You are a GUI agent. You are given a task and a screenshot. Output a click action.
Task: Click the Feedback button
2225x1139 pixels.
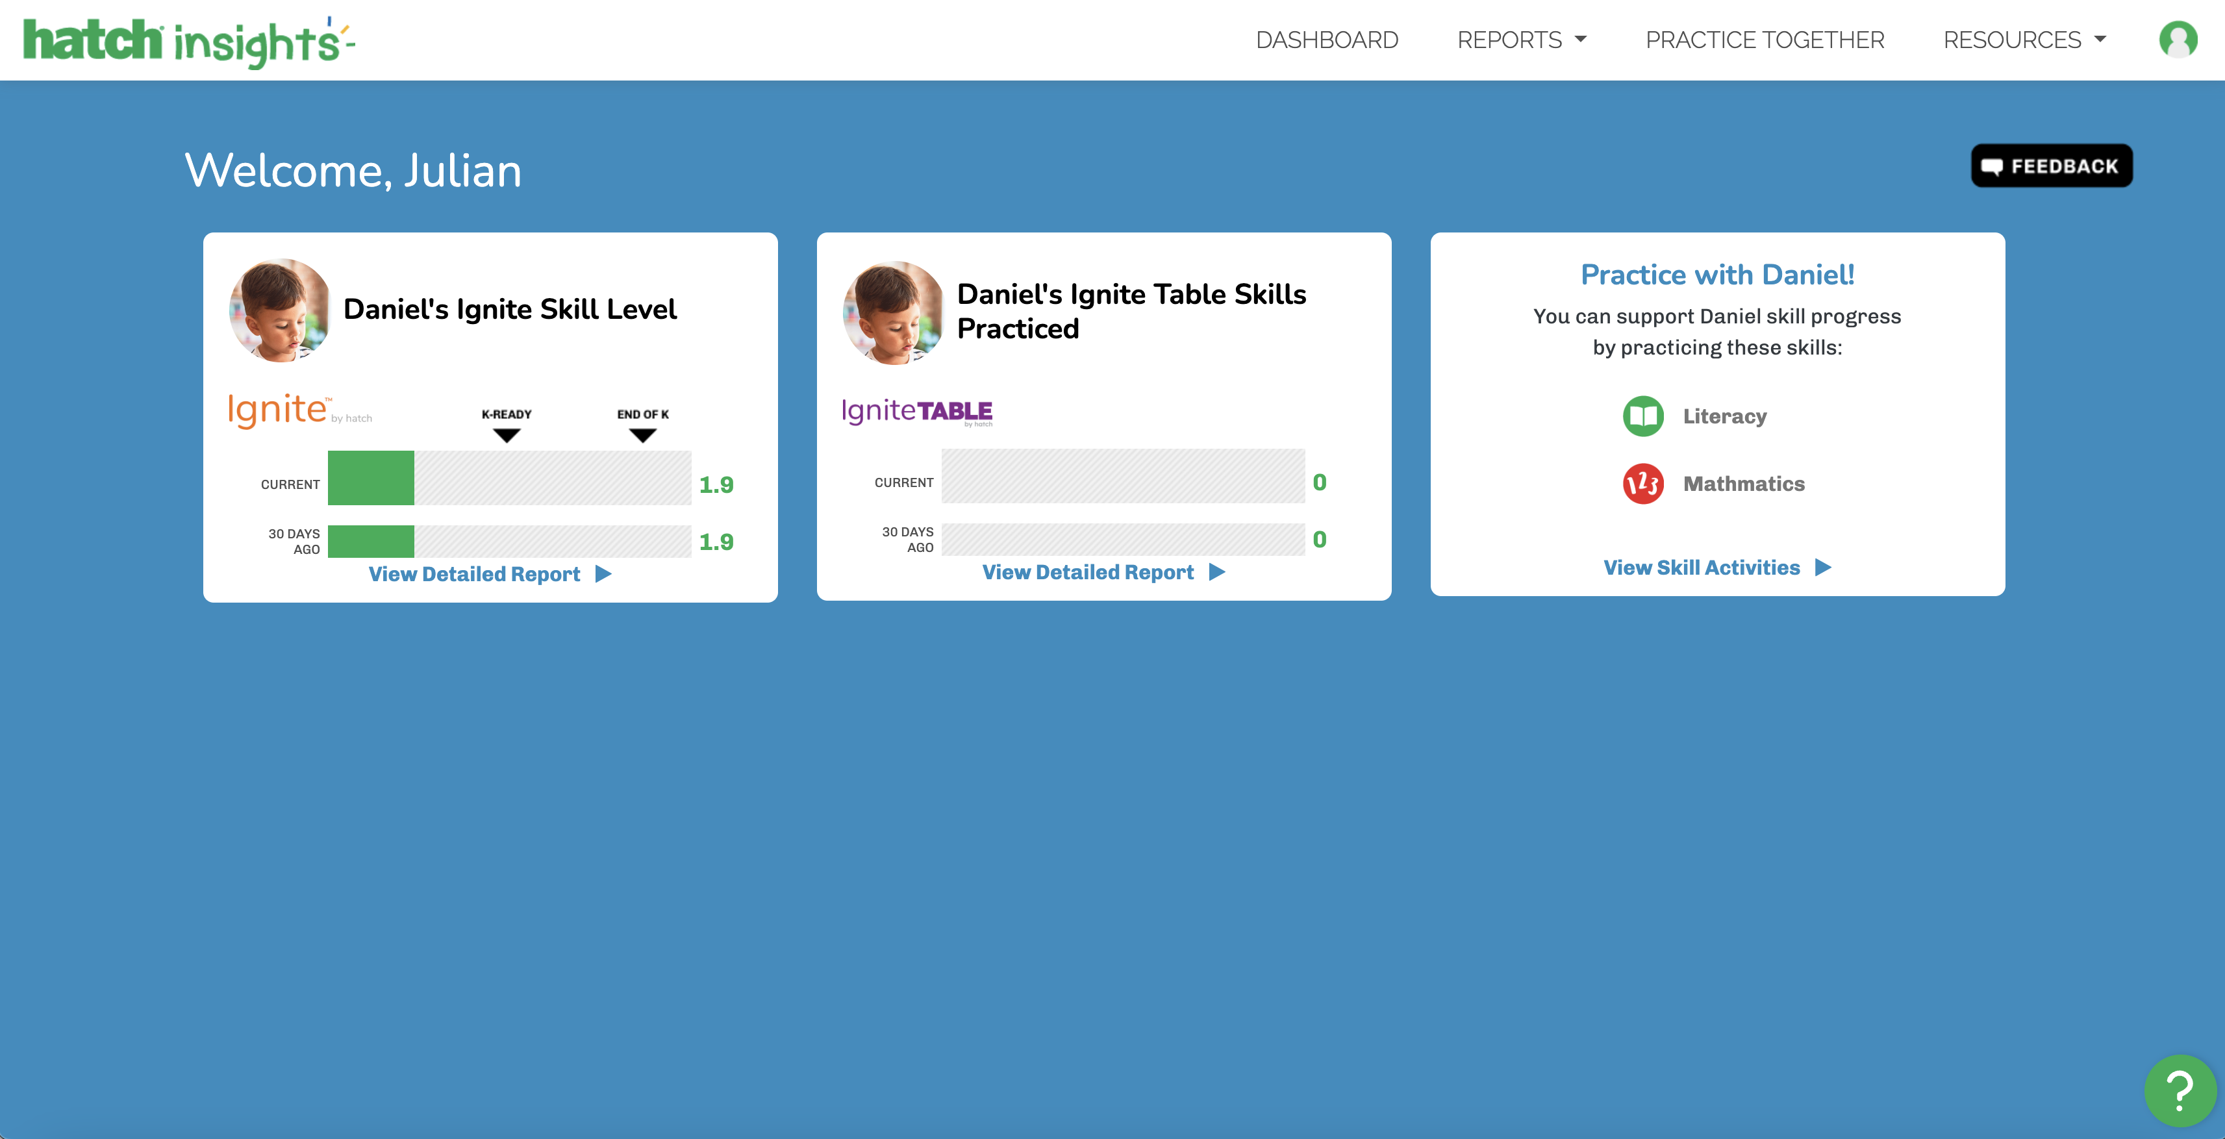tap(2052, 166)
